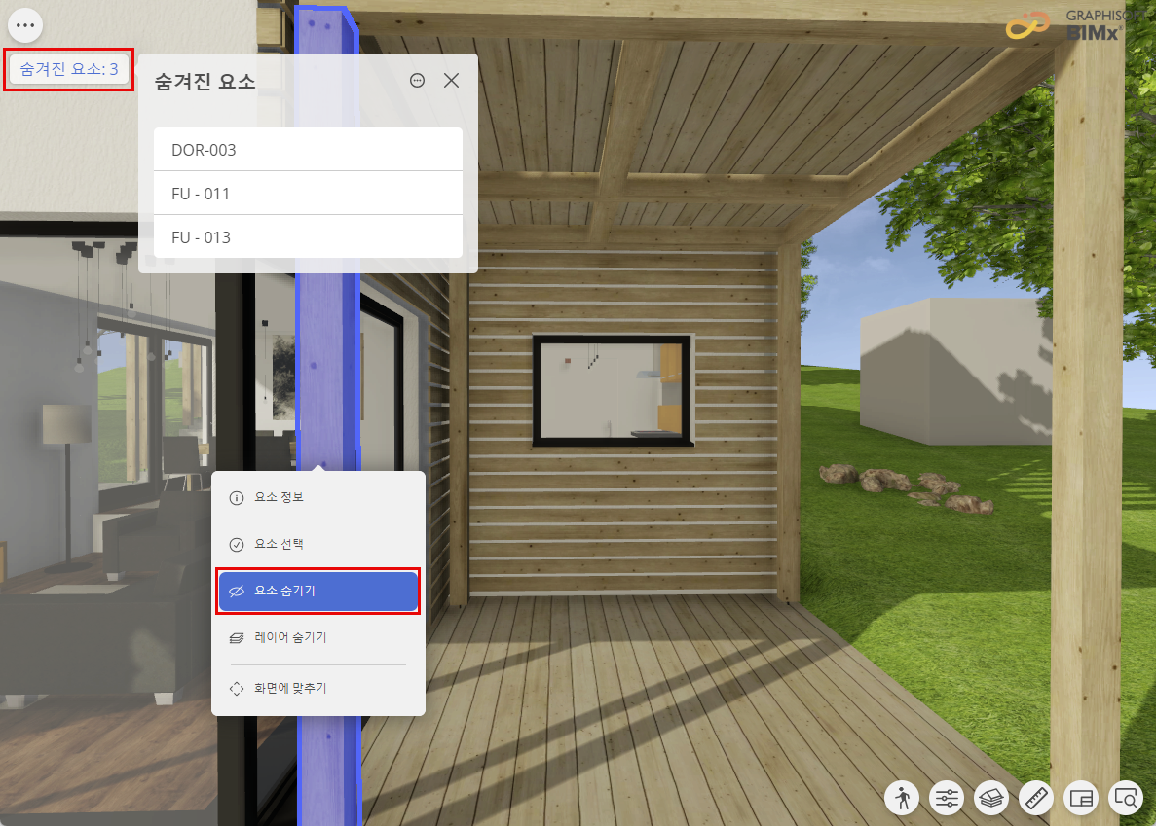Image resolution: width=1156 pixels, height=826 pixels.
Task: Select FU - 013 hidden element row
Action: click(x=308, y=237)
